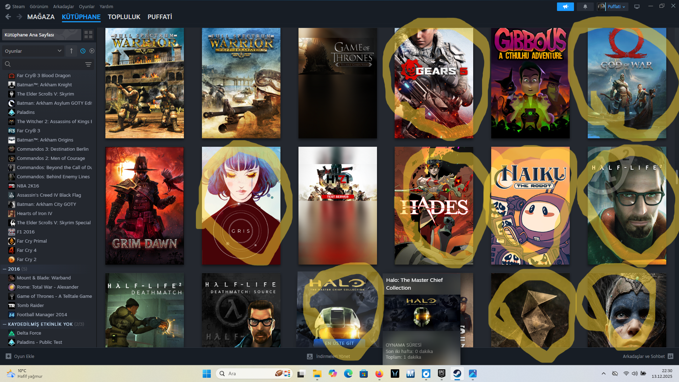679x382 pixels.
Task: Click the library search field
Action: click(46, 64)
